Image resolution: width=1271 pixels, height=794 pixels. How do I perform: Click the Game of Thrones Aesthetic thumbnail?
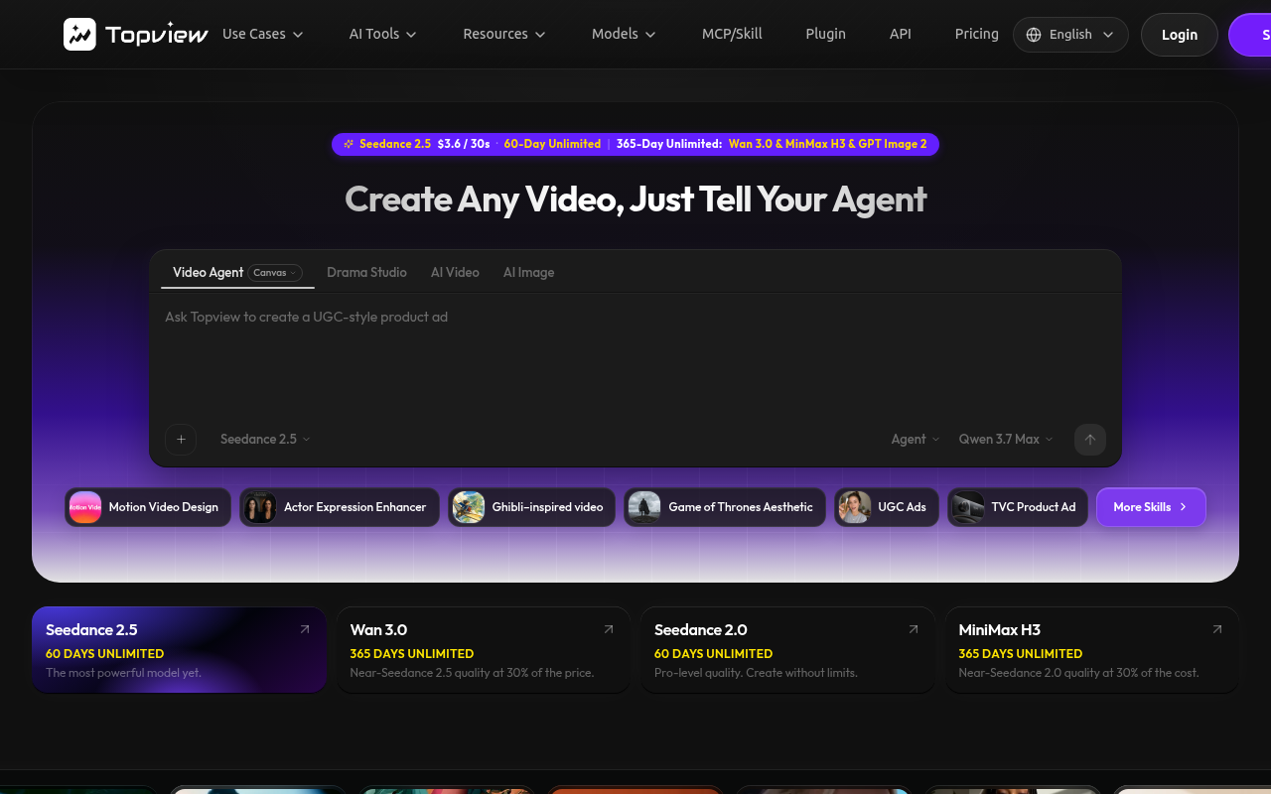point(644,507)
